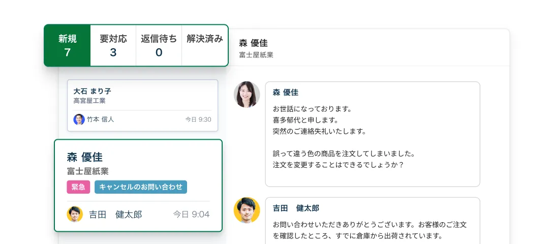Click 竹本 信人's avatar icon
This screenshot has height=244, width=549.
tap(79, 119)
